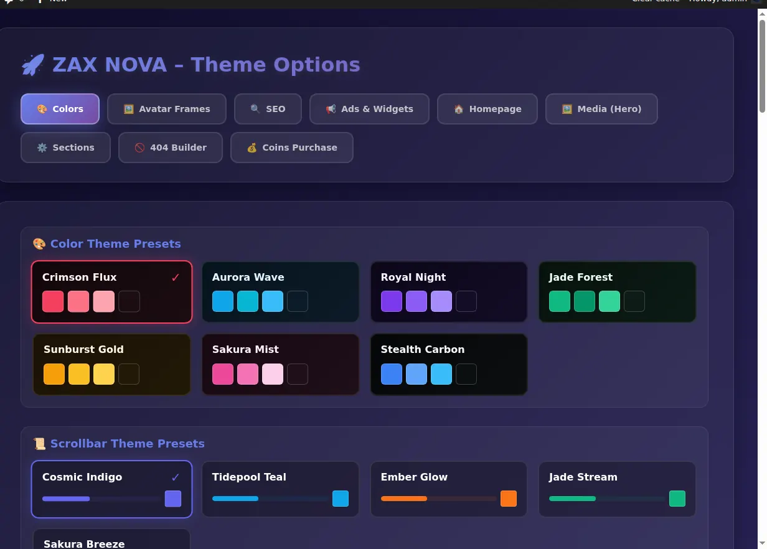This screenshot has width=767, height=549.
Task: Select the Sakura Breeze scrollbar preset
Action: click(x=111, y=540)
